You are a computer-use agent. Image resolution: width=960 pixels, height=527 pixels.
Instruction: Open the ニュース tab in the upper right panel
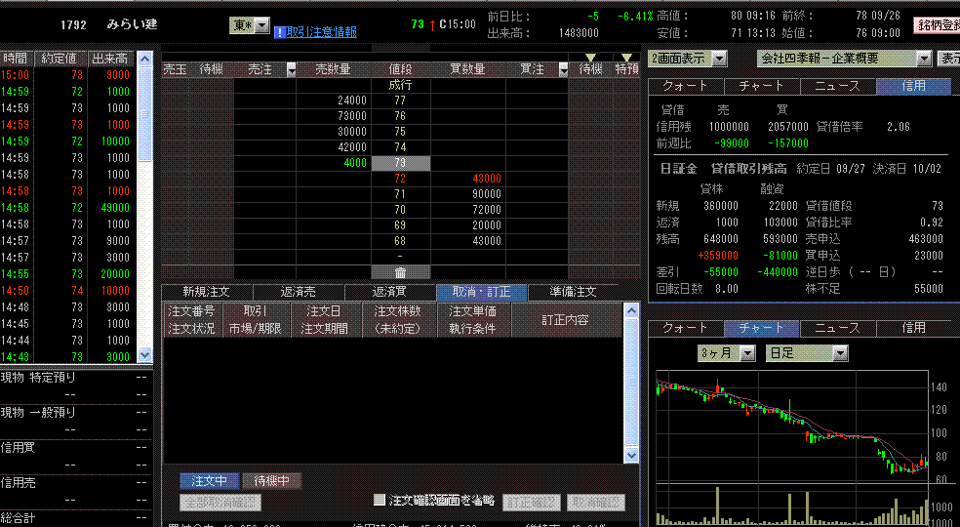pos(838,86)
